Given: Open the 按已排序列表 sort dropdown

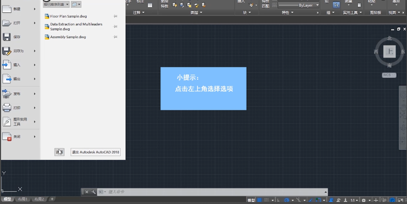Looking at the screenshot, I should pos(56,5).
